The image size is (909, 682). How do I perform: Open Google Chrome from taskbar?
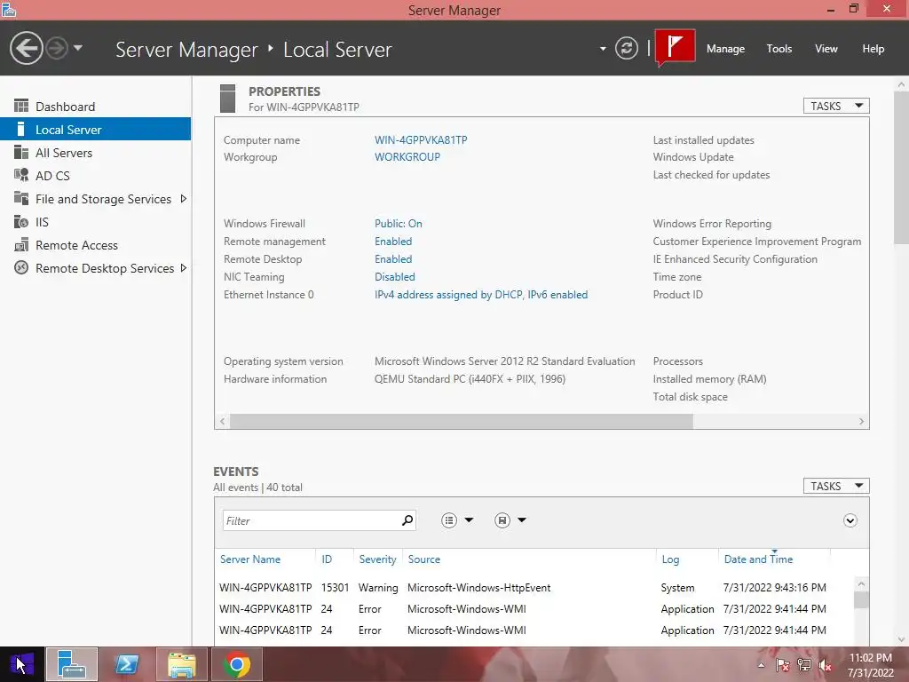coord(236,664)
